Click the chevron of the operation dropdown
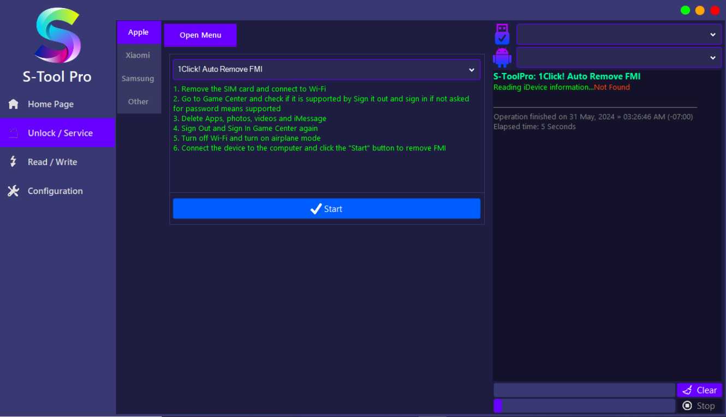The height and width of the screenshot is (417, 726). pyautogui.click(x=472, y=70)
